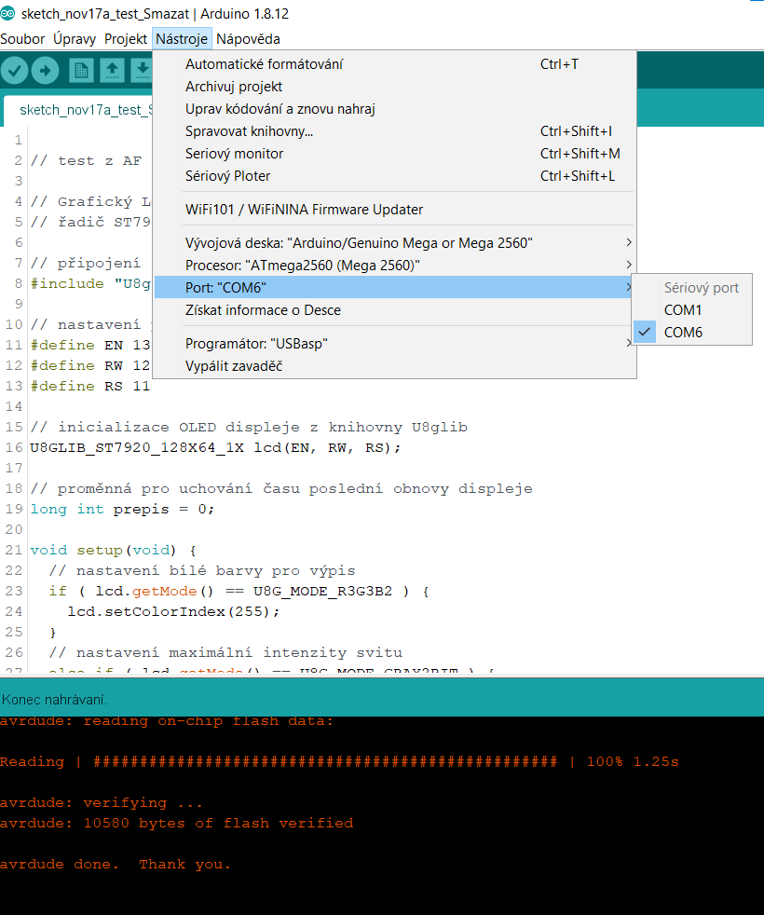Click the Upload arrow toolbar icon

click(x=45, y=70)
